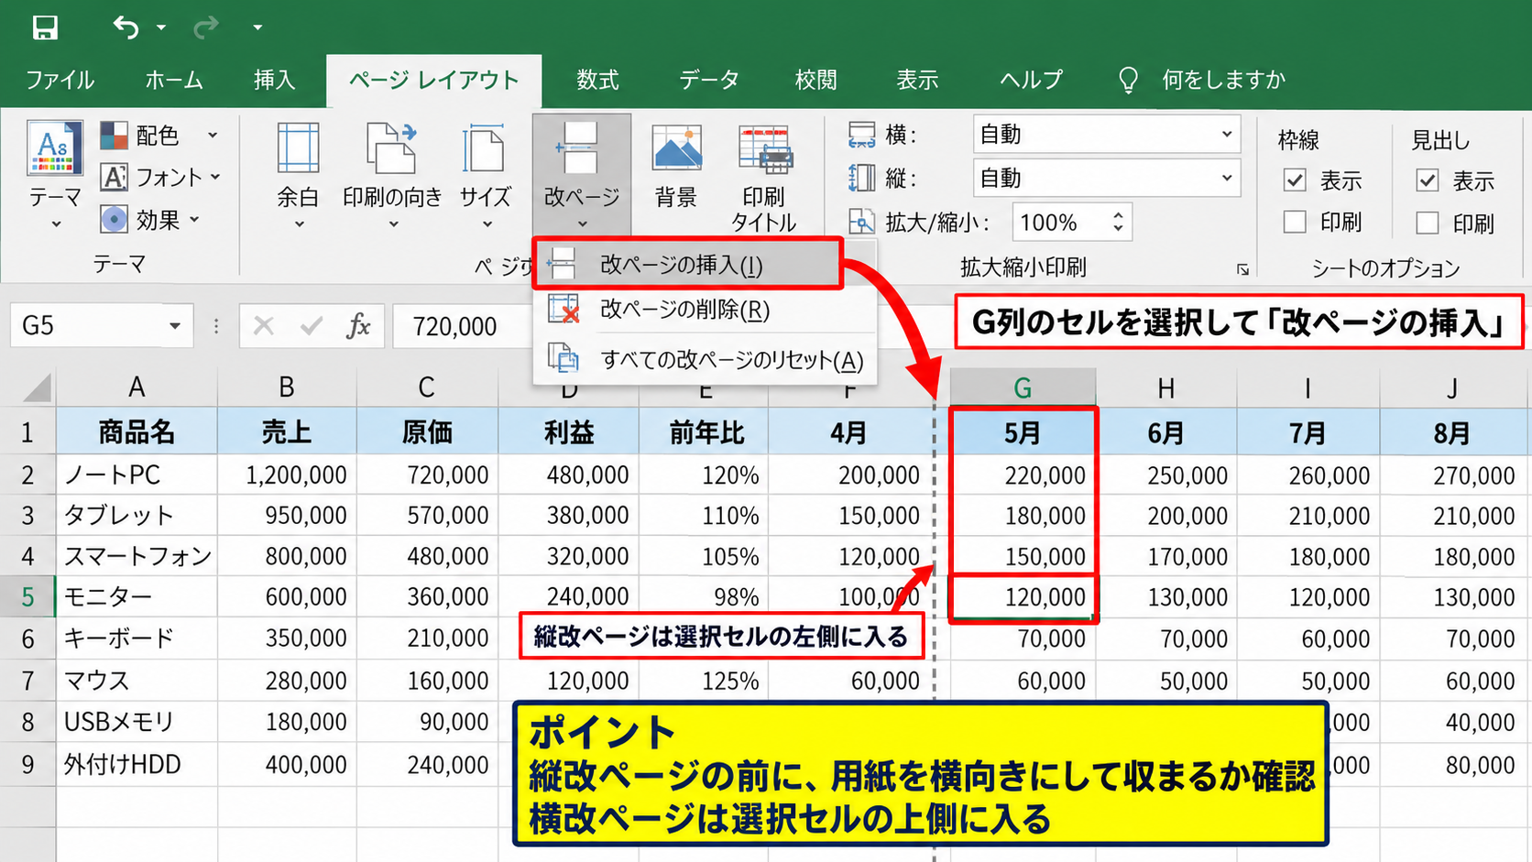
Task: Switch to the ホーム tab
Action: coord(174,81)
